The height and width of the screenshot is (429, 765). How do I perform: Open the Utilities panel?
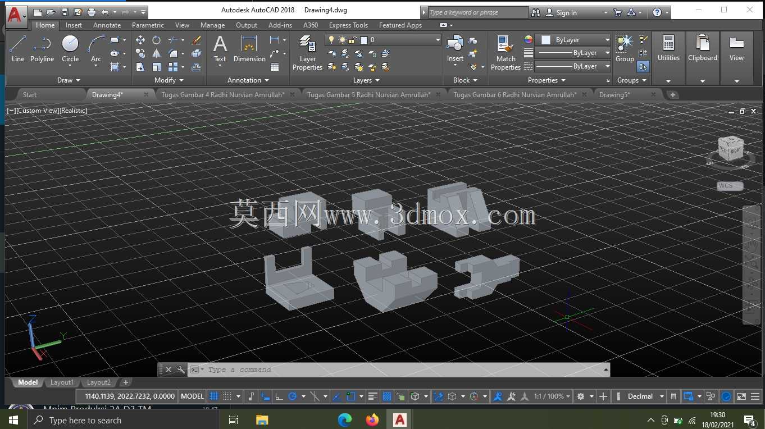coord(668,57)
